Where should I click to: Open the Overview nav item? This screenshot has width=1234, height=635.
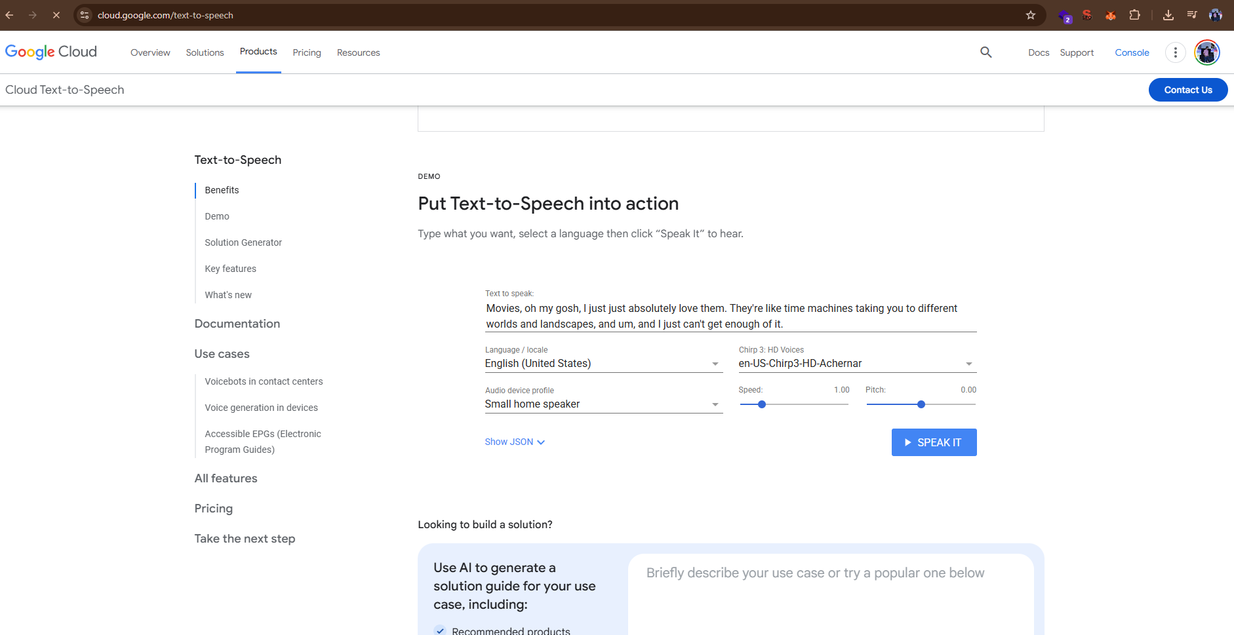[150, 52]
